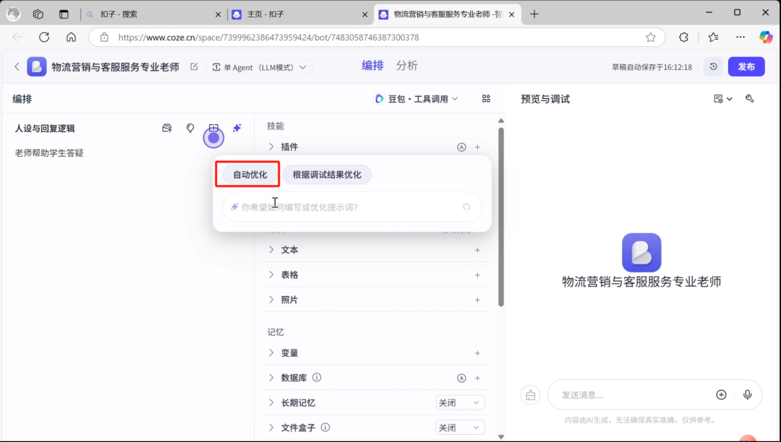Screen dimensions: 781x442
Task: Open the model marketplace grid icon
Action: 486,99
